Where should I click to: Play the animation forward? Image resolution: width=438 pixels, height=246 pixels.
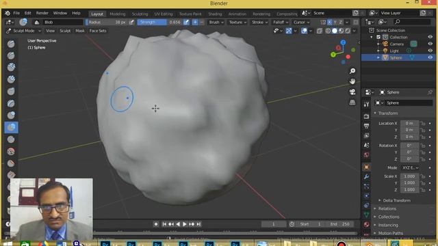(x=185, y=224)
